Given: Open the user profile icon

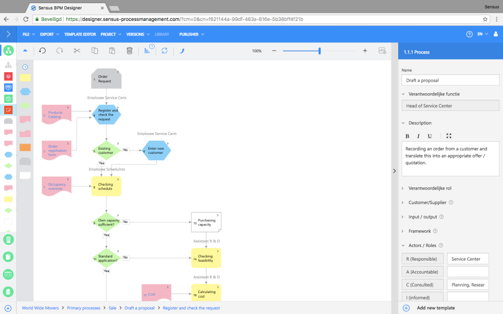Looking at the screenshot, I should pos(496,34).
